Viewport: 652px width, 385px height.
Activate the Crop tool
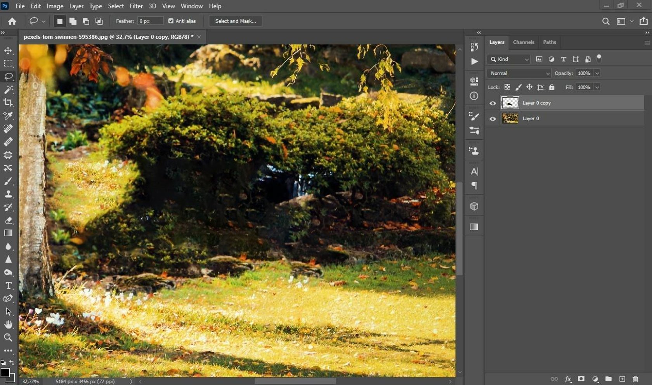pos(9,103)
